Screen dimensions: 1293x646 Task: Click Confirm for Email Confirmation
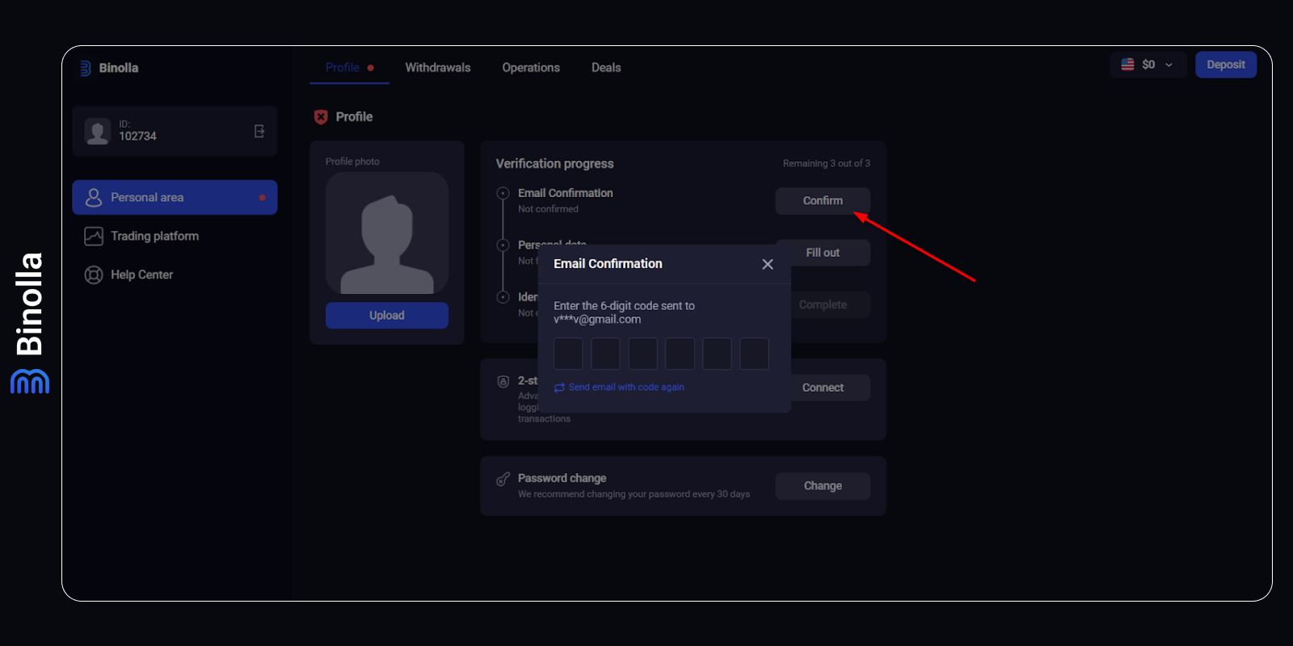[823, 201]
